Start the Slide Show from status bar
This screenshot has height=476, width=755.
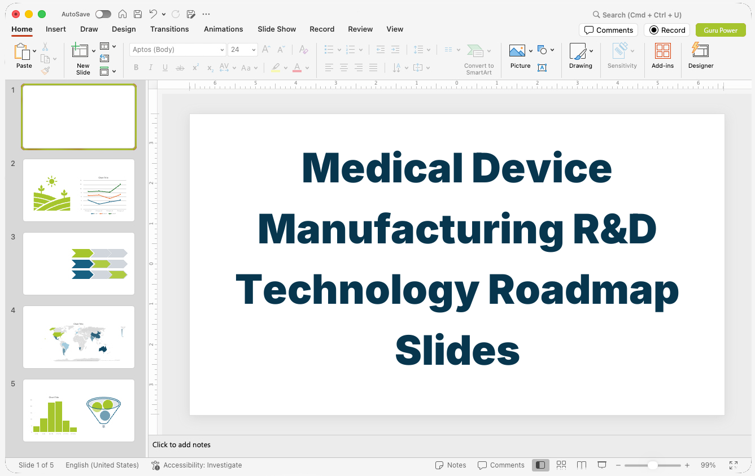point(602,465)
